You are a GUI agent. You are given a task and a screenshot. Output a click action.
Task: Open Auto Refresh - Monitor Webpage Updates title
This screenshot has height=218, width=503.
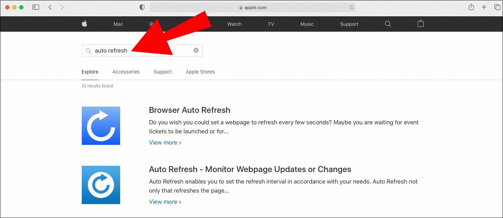tap(250, 169)
